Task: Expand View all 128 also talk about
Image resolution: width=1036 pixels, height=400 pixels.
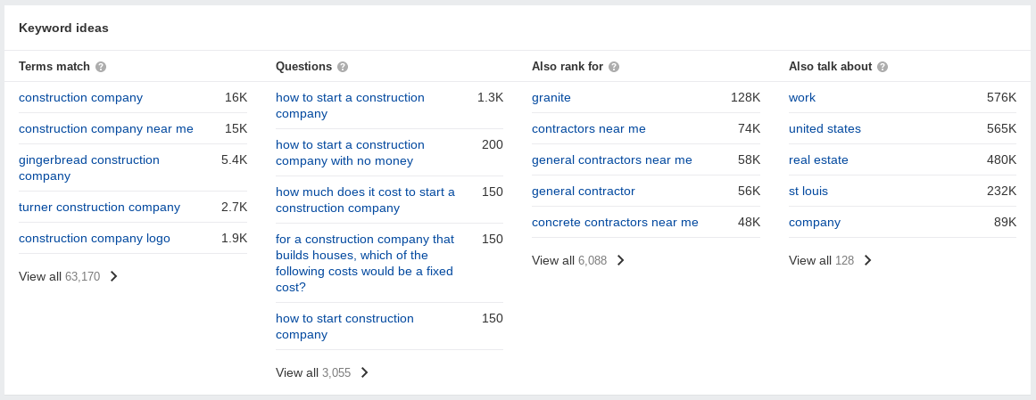Action: click(831, 261)
